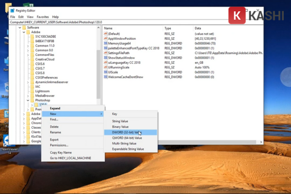Image resolution: width=291 pixels, height=194 pixels.
Task: Choose Expand in the context menu
Action: 73,108
